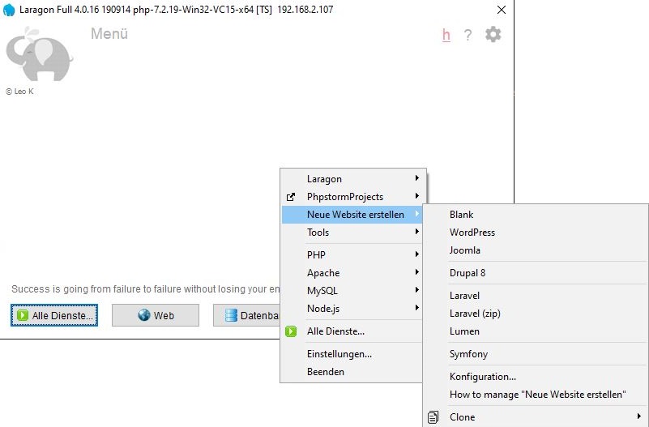Screen dimensions: 649x427
Task: Open the How to manage help entry
Action: click(x=536, y=395)
